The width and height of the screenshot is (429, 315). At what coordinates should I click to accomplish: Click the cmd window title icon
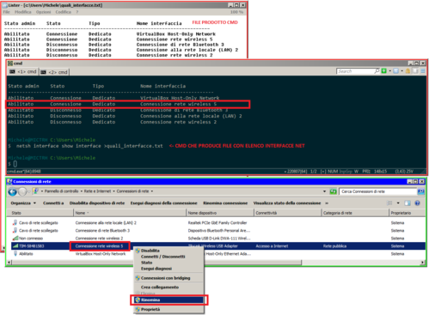(10, 64)
